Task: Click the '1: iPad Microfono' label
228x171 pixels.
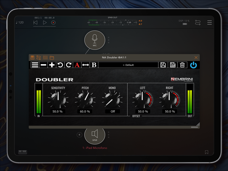Action: pyautogui.click(x=95, y=148)
